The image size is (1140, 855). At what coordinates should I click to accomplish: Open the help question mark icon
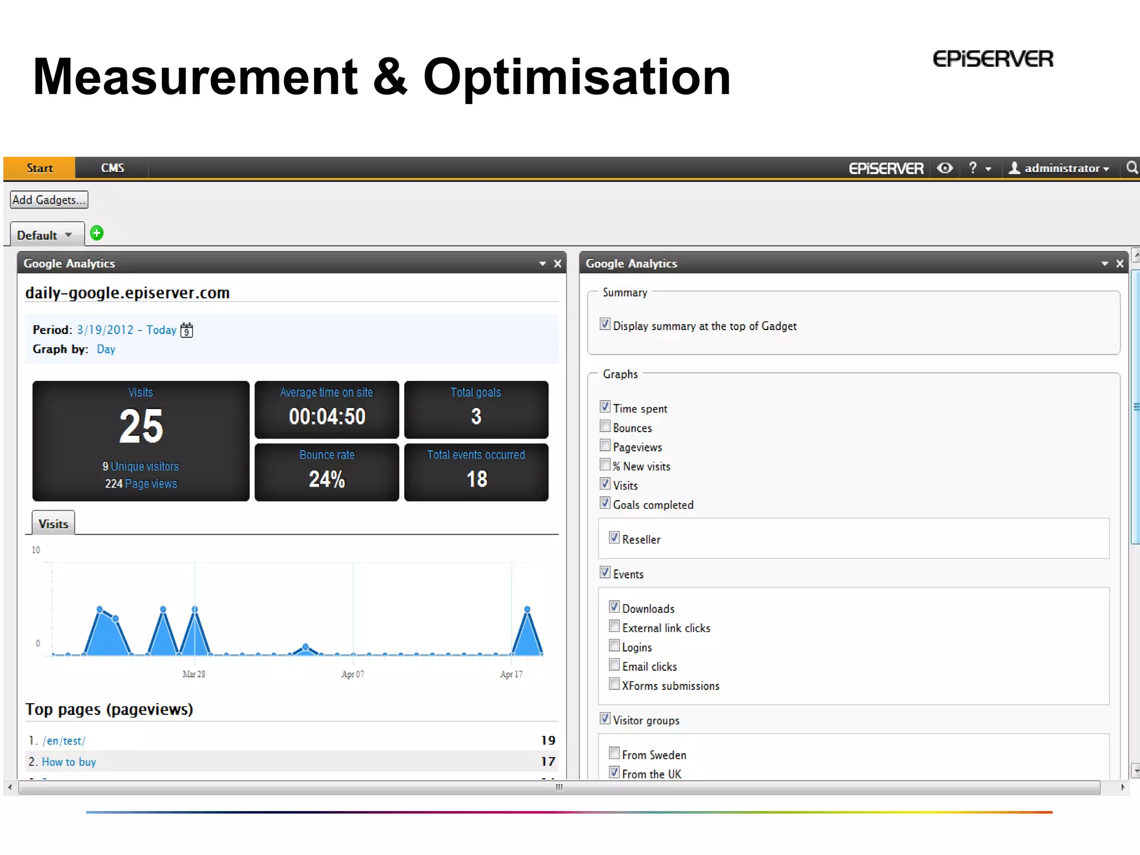972,168
